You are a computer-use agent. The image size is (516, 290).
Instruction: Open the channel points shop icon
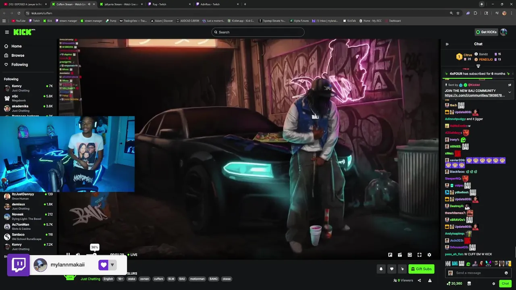click(x=469, y=284)
